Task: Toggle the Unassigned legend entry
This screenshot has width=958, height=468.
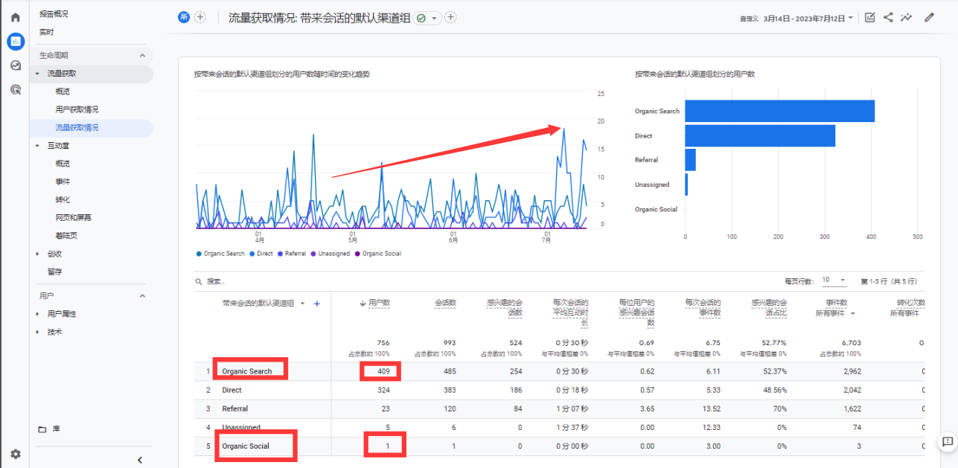Action: coord(330,254)
